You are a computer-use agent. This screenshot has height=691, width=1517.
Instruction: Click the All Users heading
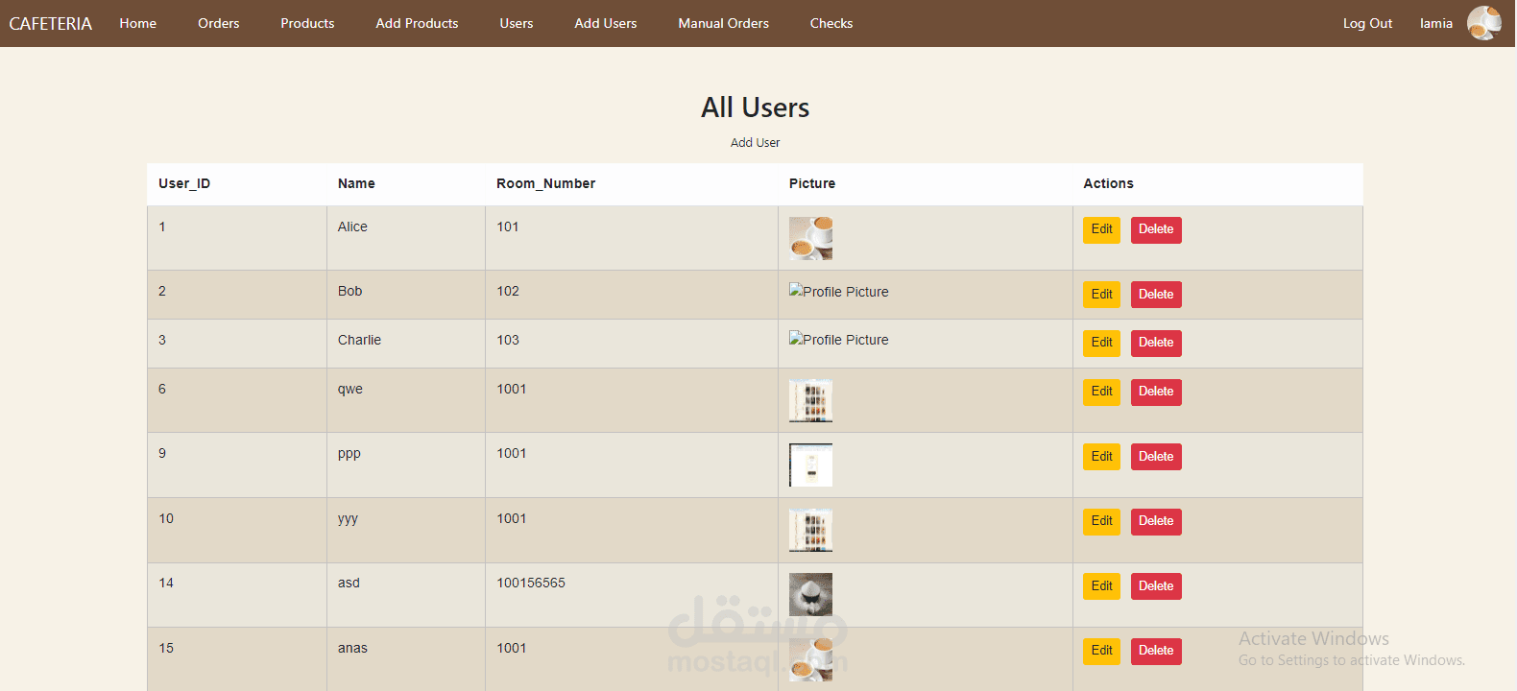point(756,107)
